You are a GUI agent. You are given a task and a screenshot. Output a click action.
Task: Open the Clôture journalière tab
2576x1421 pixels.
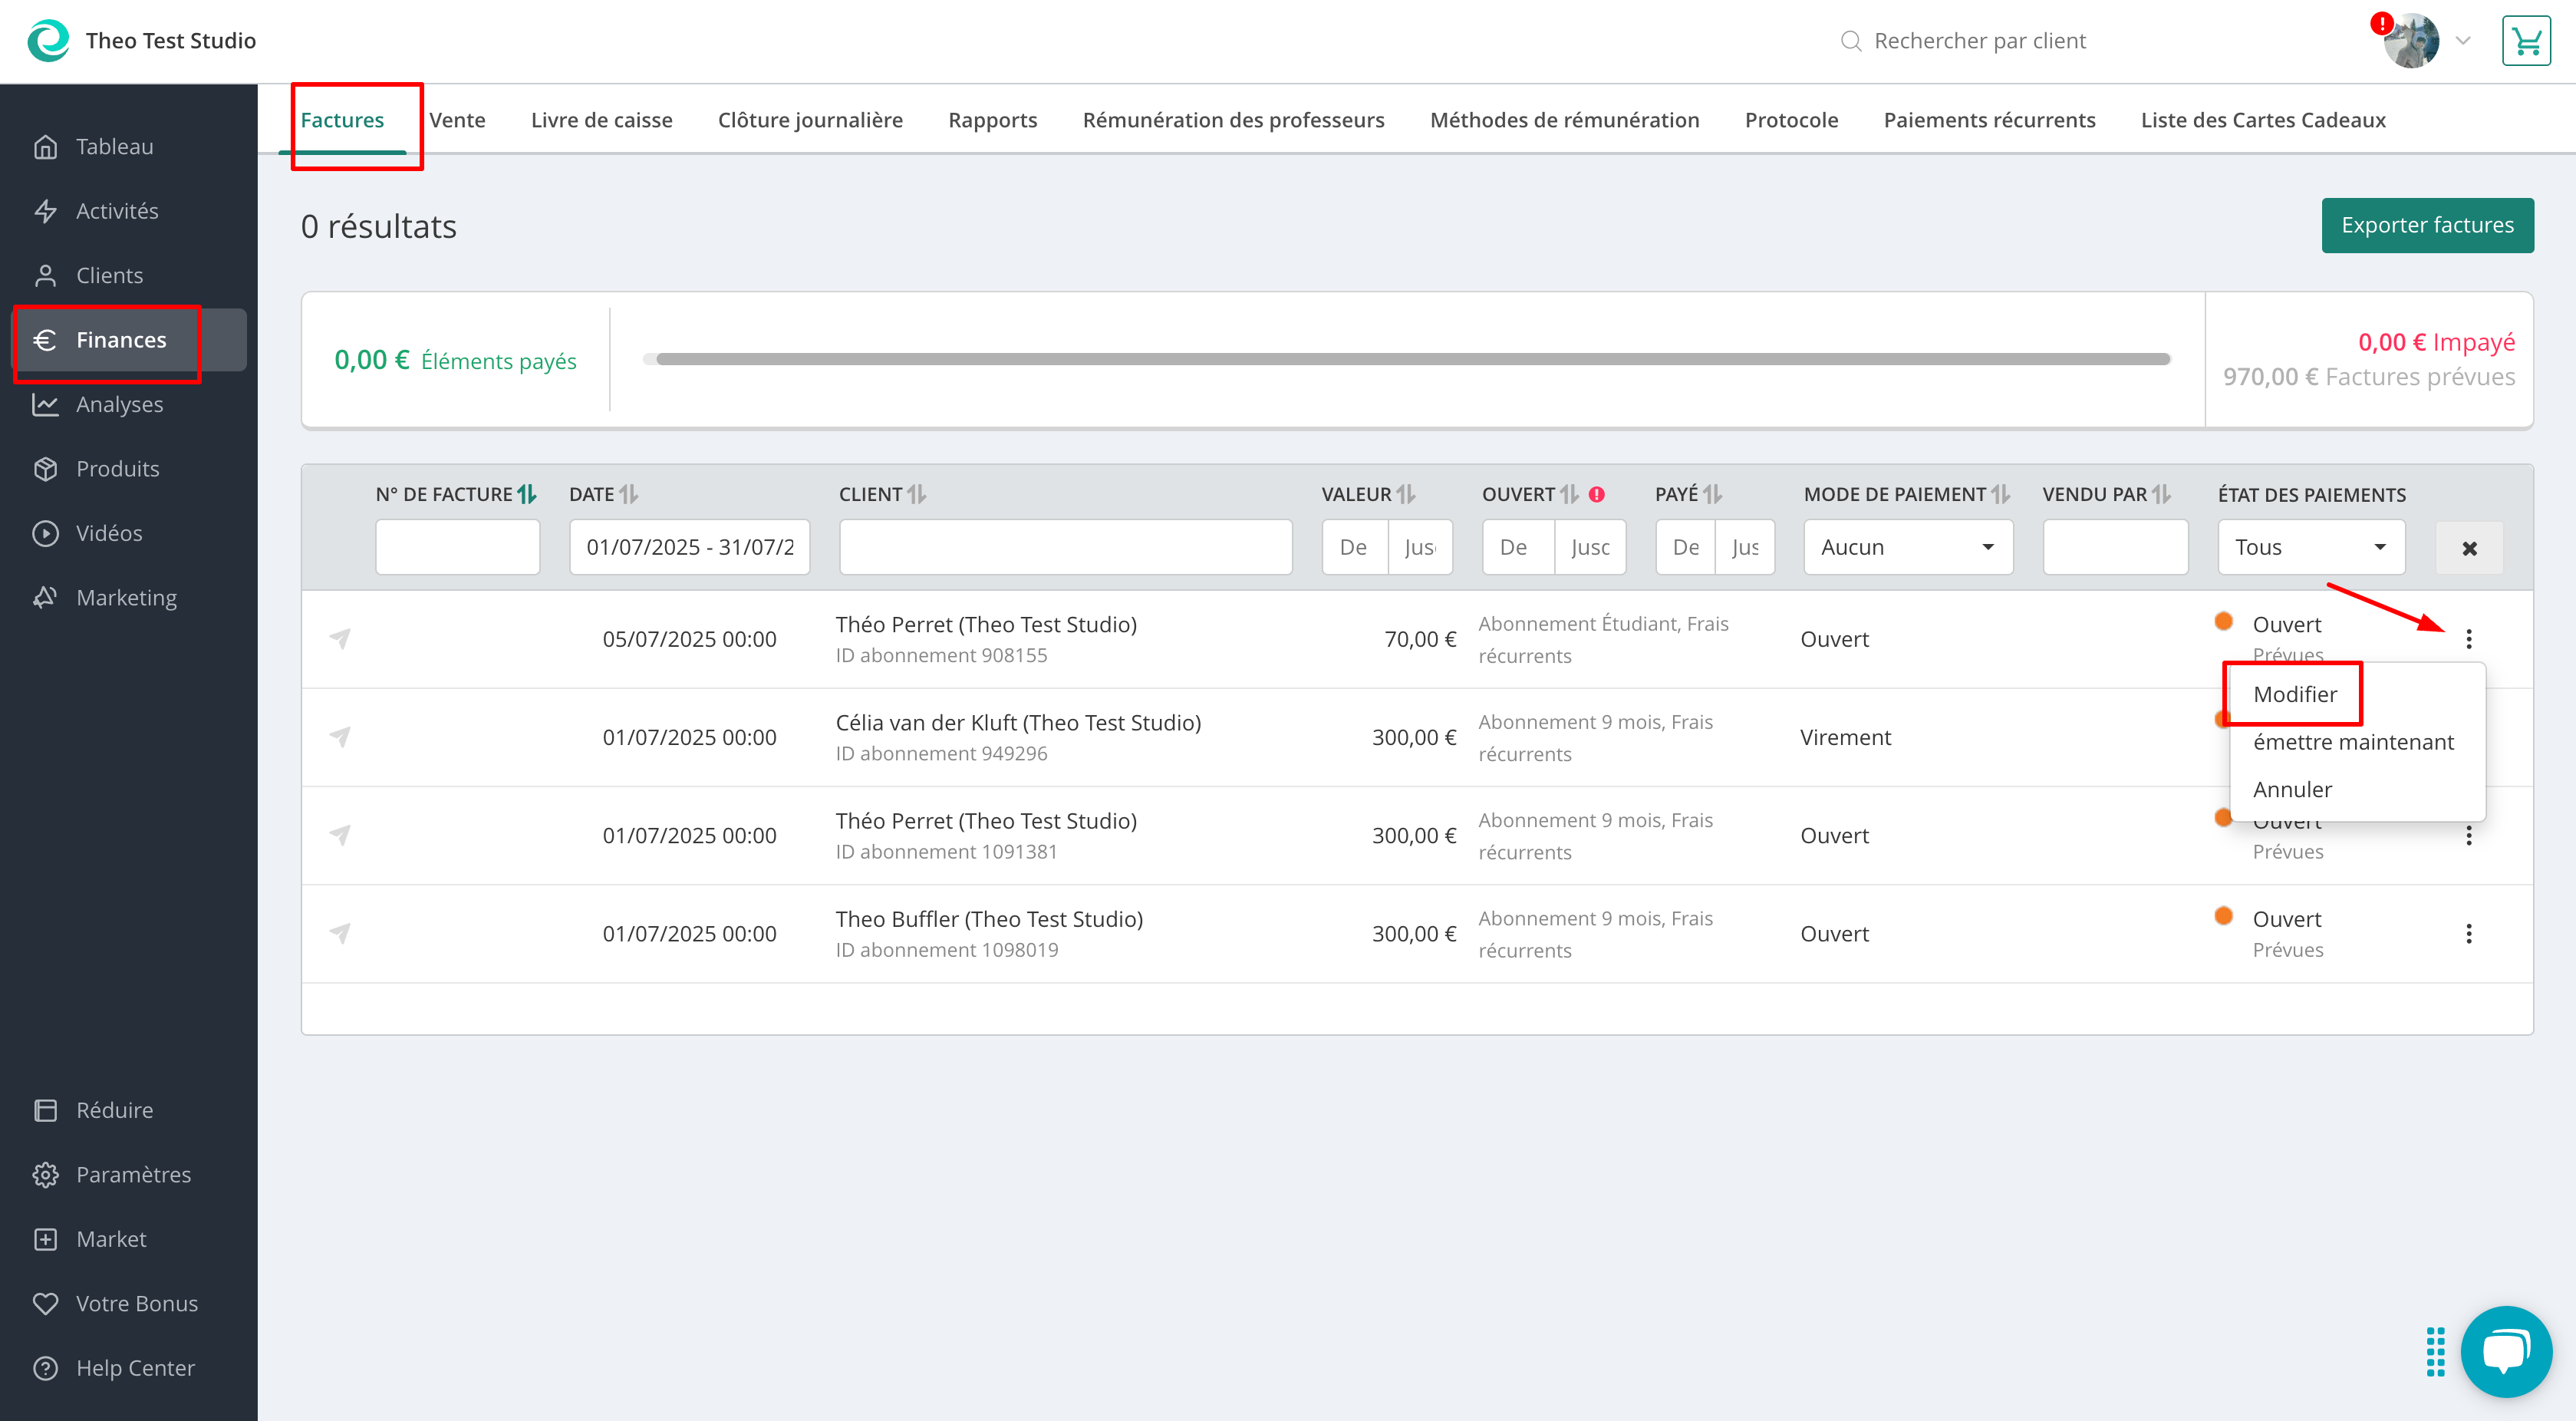(810, 120)
